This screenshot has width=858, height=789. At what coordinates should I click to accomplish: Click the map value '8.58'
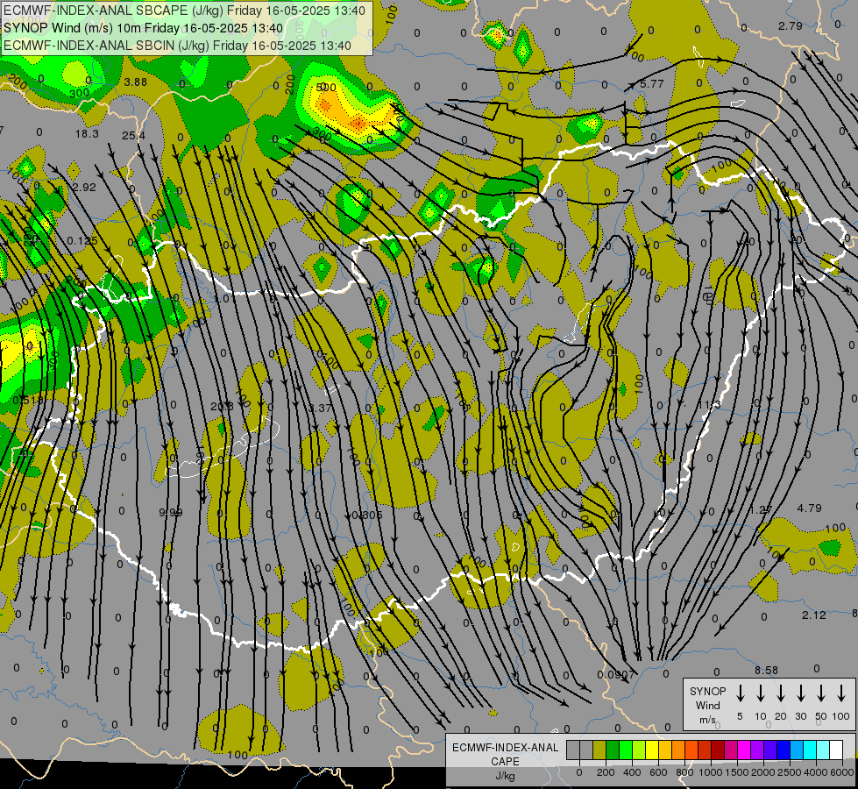pos(767,670)
